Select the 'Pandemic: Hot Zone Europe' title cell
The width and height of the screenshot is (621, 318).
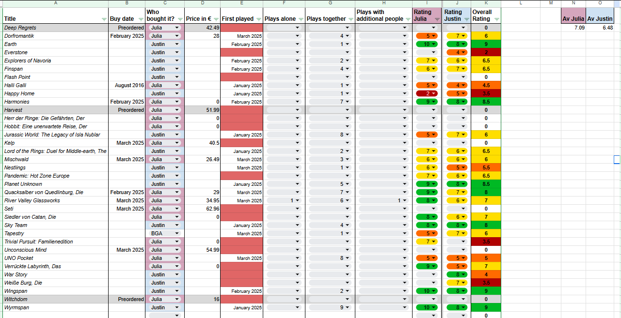pyautogui.click(x=55, y=176)
